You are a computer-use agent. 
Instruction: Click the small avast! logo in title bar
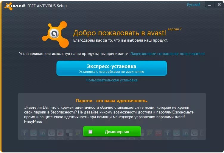pyautogui.click(x=15, y=6)
